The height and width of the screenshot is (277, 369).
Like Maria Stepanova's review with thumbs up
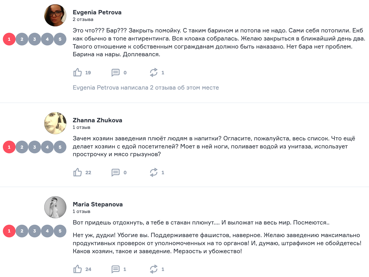tap(78, 269)
